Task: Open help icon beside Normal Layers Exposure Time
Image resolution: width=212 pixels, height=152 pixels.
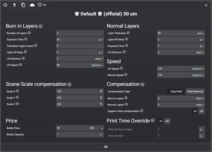Action: [x=127, y=46]
